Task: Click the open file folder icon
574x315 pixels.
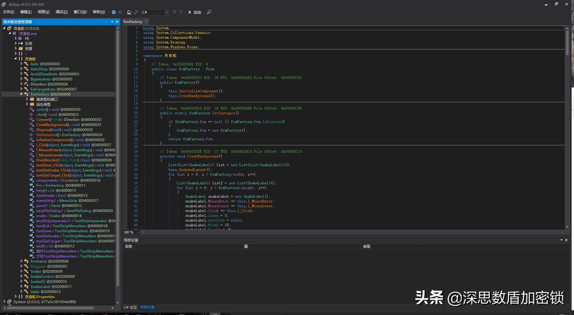Action: 129,12
